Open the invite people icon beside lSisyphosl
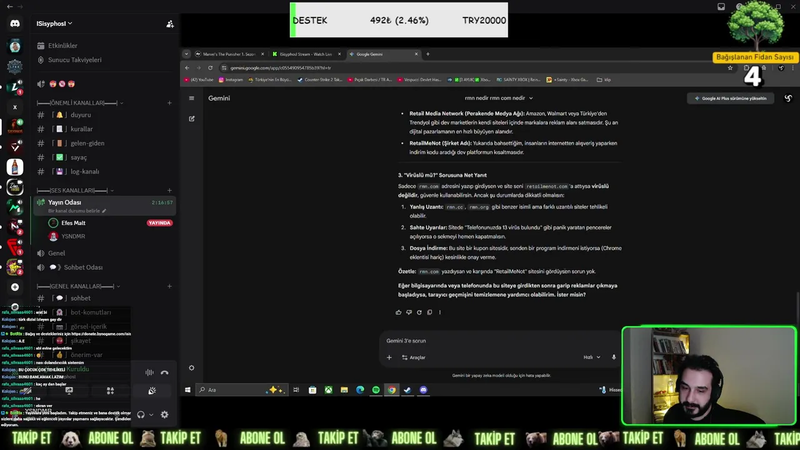800x450 pixels. pyautogui.click(x=170, y=24)
